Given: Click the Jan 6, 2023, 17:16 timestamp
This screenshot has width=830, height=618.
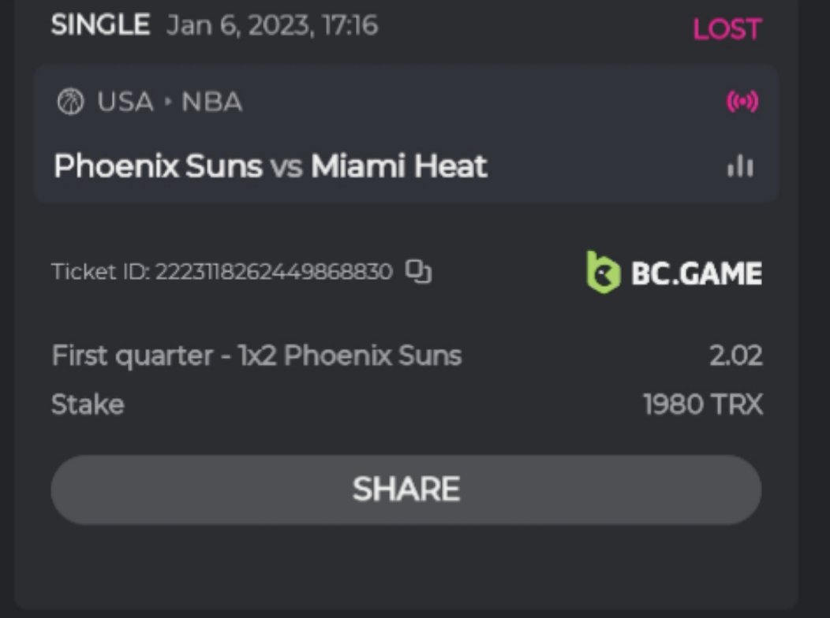Looking at the screenshot, I should point(272,25).
